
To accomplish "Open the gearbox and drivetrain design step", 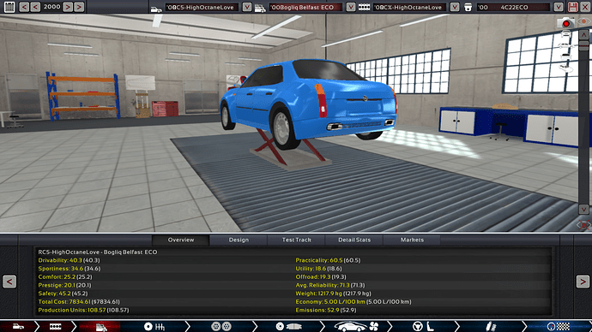I will 154,326.
